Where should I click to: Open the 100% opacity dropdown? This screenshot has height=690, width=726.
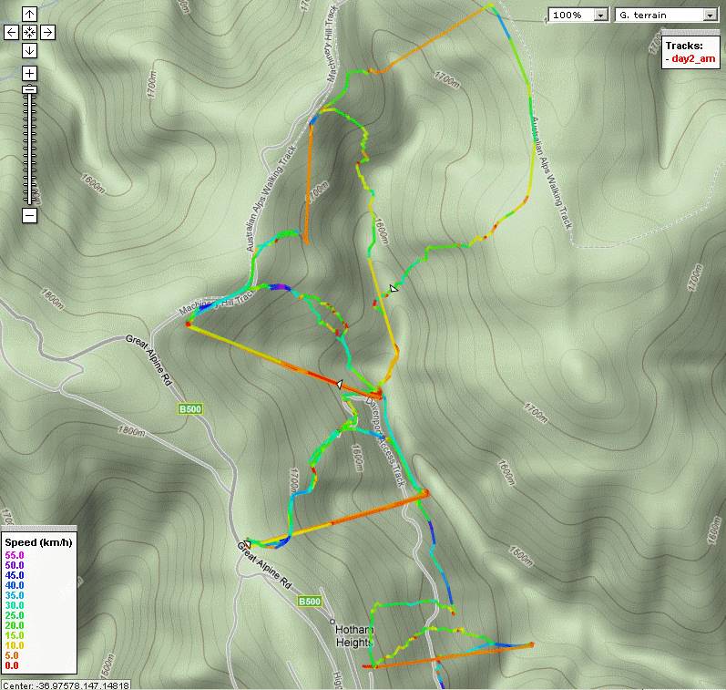pyautogui.click(x=578, y=15)
